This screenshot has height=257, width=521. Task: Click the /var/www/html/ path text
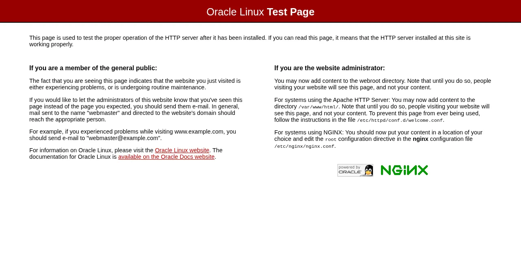click(x=318, y=107)
